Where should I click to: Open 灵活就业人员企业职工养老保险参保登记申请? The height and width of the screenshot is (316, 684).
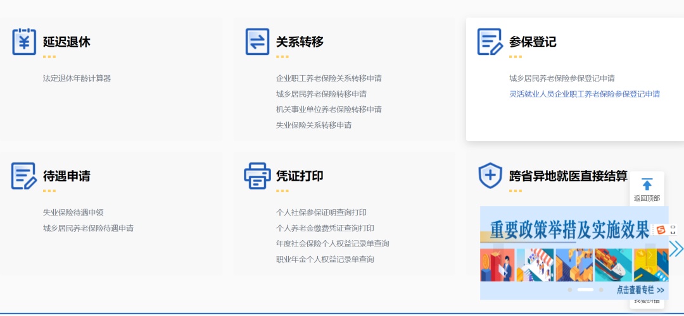point(585,94)
